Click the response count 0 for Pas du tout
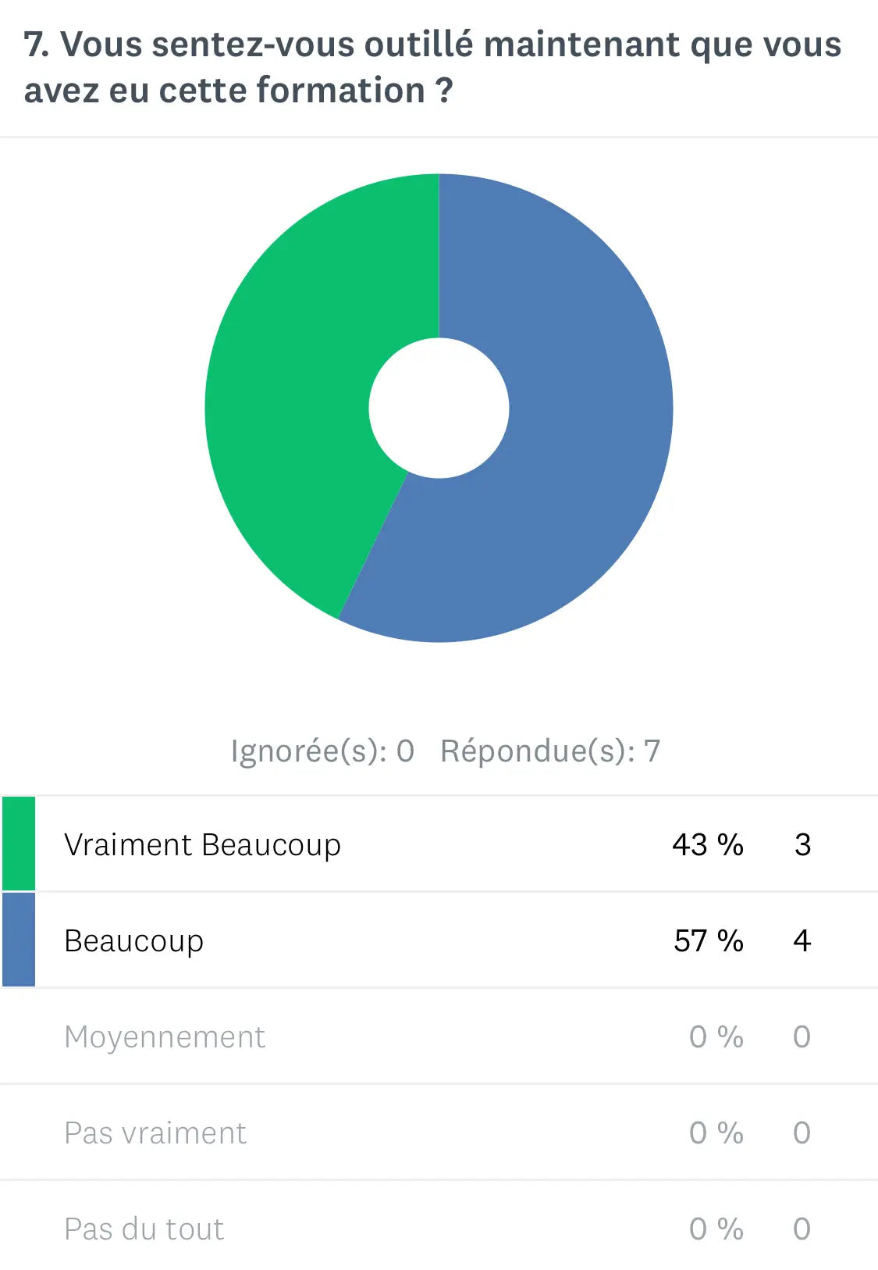878x1270 pixels. click(x=802, y=1229)
